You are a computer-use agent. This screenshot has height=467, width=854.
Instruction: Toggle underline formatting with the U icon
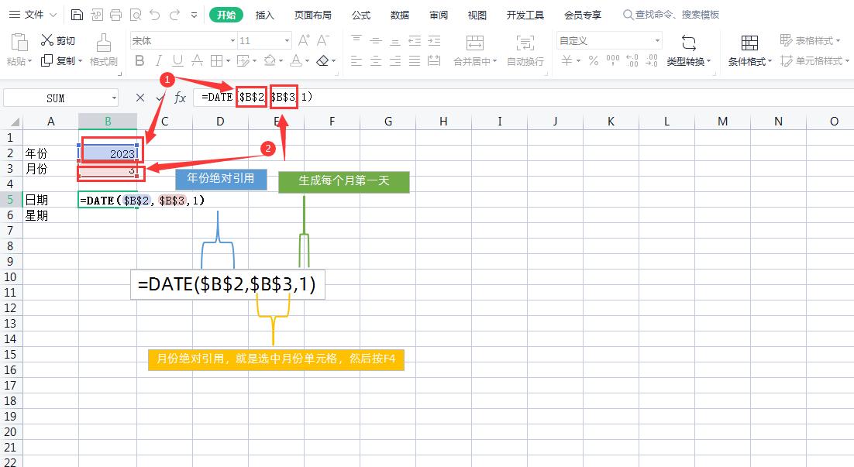(176, 60)
